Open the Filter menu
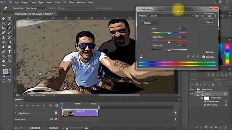This screenshot has width=232, height=130. pos(58,3)
